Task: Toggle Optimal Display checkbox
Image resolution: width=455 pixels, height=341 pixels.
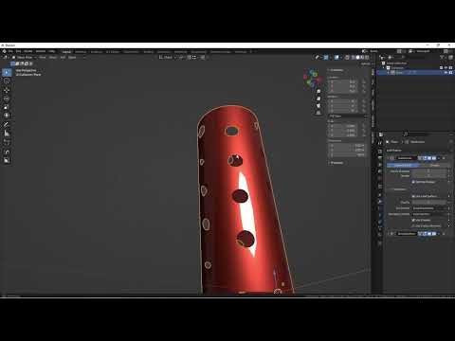Action: [x=413, y=182]
